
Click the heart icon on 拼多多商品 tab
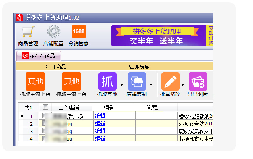[25, 56]
